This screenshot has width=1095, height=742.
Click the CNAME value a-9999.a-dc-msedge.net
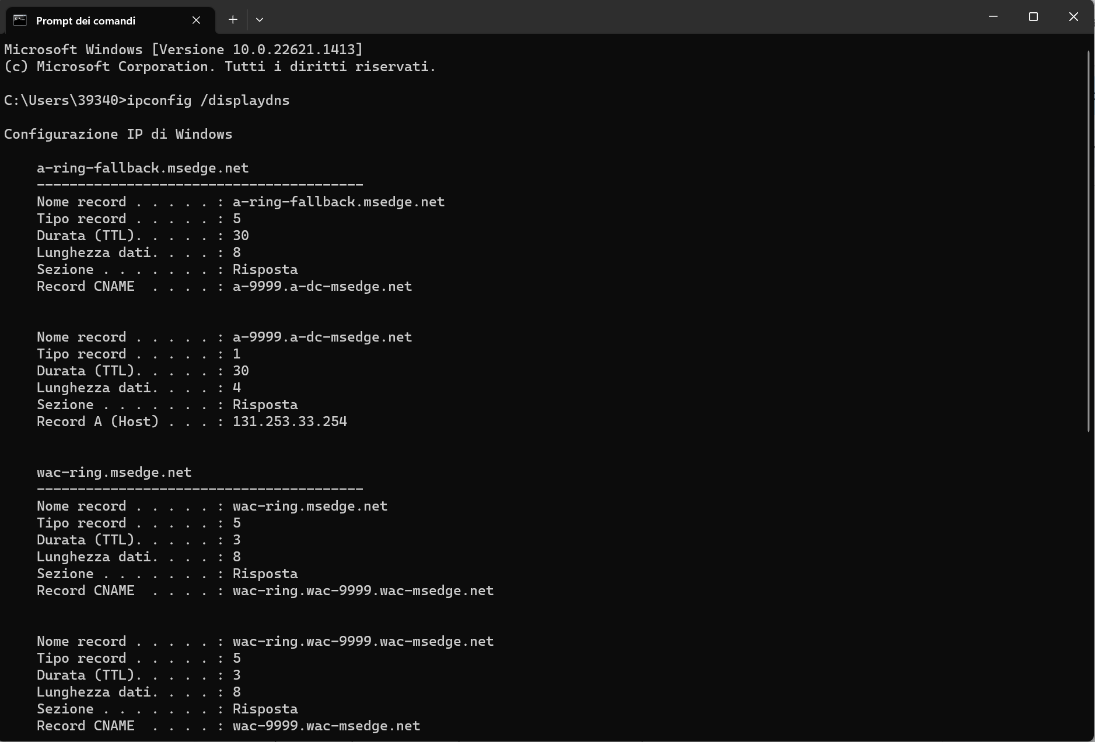point(322,286)
